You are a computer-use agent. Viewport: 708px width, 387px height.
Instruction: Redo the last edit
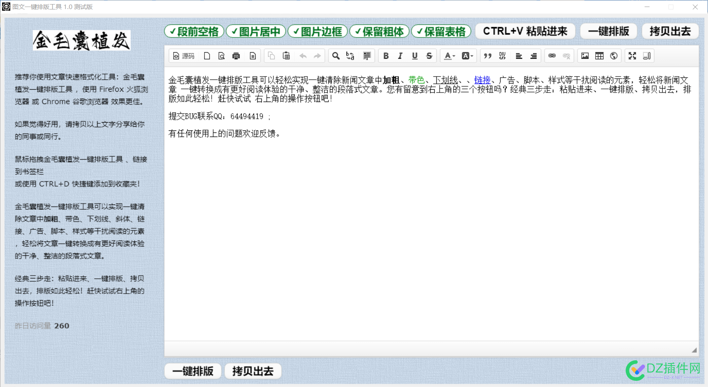coord(317,56)
